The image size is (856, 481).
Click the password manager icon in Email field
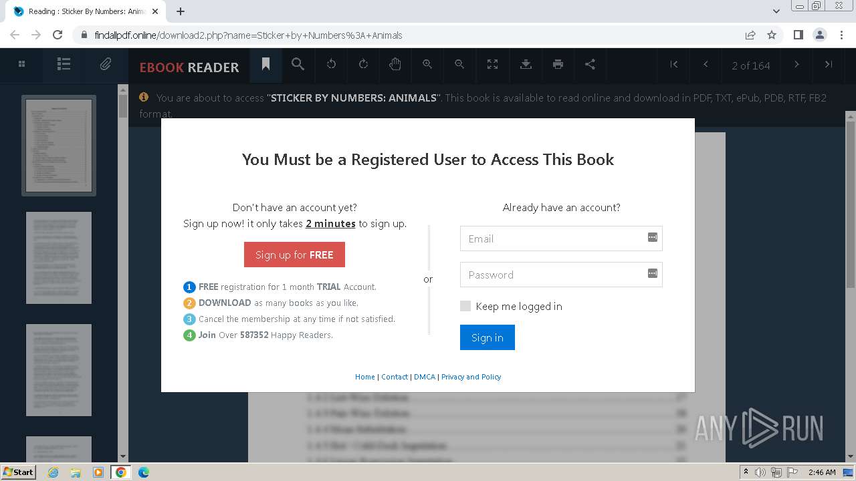point(652,237)
